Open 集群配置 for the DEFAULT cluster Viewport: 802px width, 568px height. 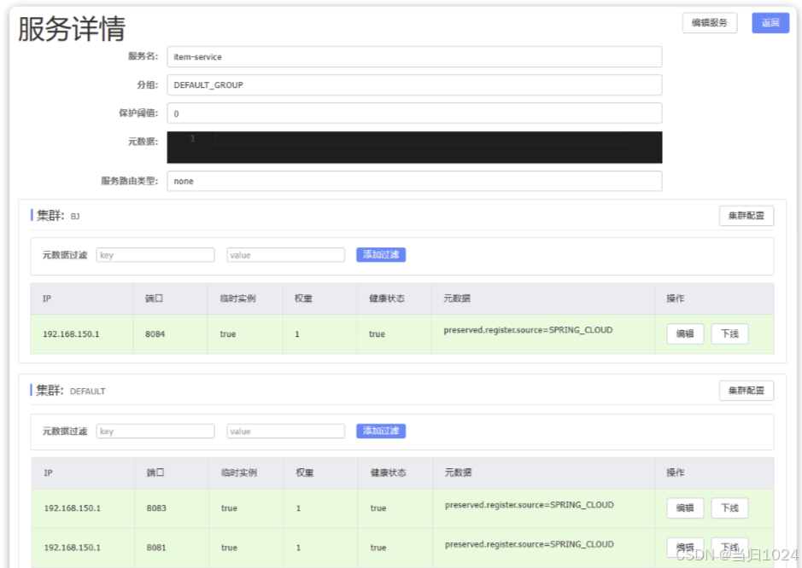[746, 391]
